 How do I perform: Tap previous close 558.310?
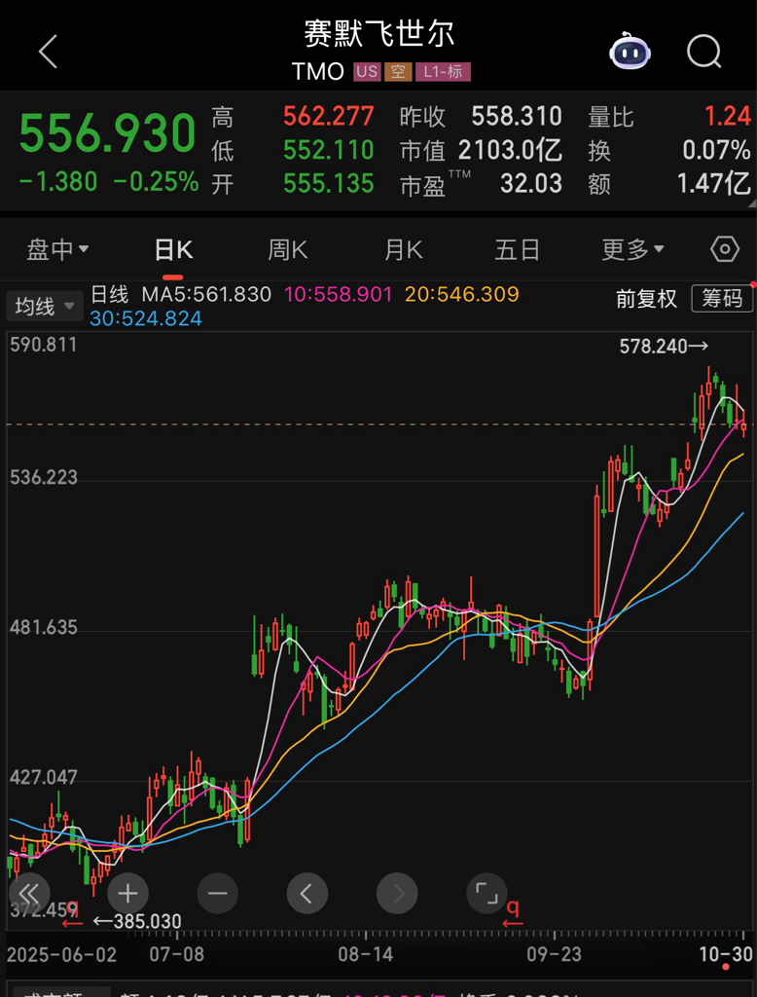pos(517,117)
